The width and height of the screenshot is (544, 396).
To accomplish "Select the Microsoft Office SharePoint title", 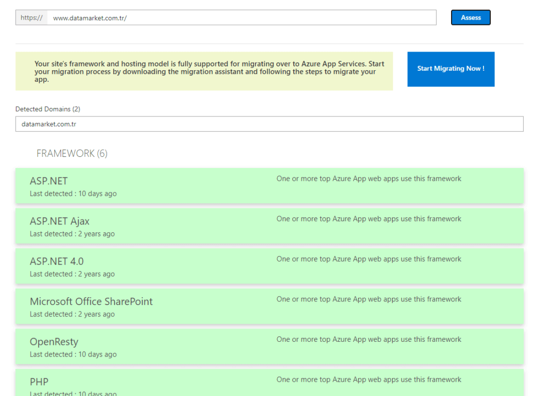I will (91, 301).
